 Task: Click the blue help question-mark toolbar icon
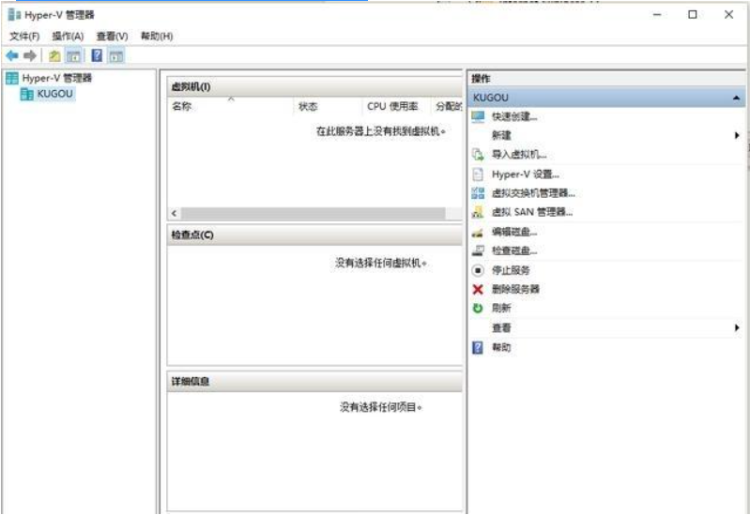[97, 56]
